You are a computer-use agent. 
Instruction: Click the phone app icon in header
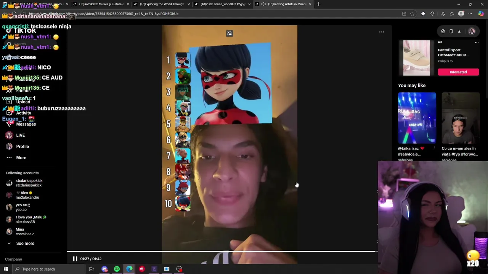click(x=451, y=31)
